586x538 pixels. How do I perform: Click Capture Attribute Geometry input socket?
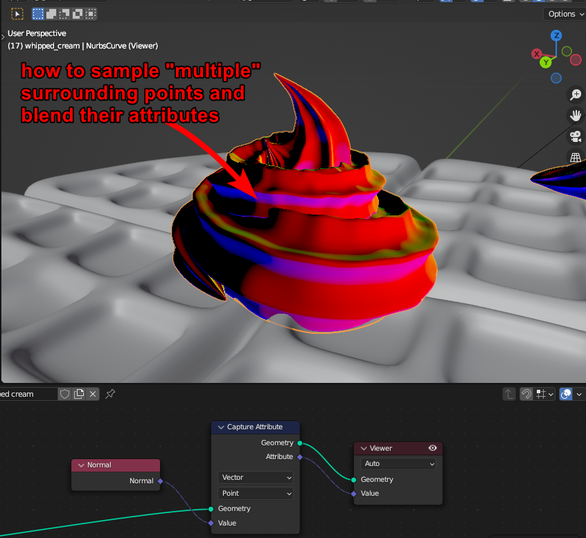click(x=211, y=509)
